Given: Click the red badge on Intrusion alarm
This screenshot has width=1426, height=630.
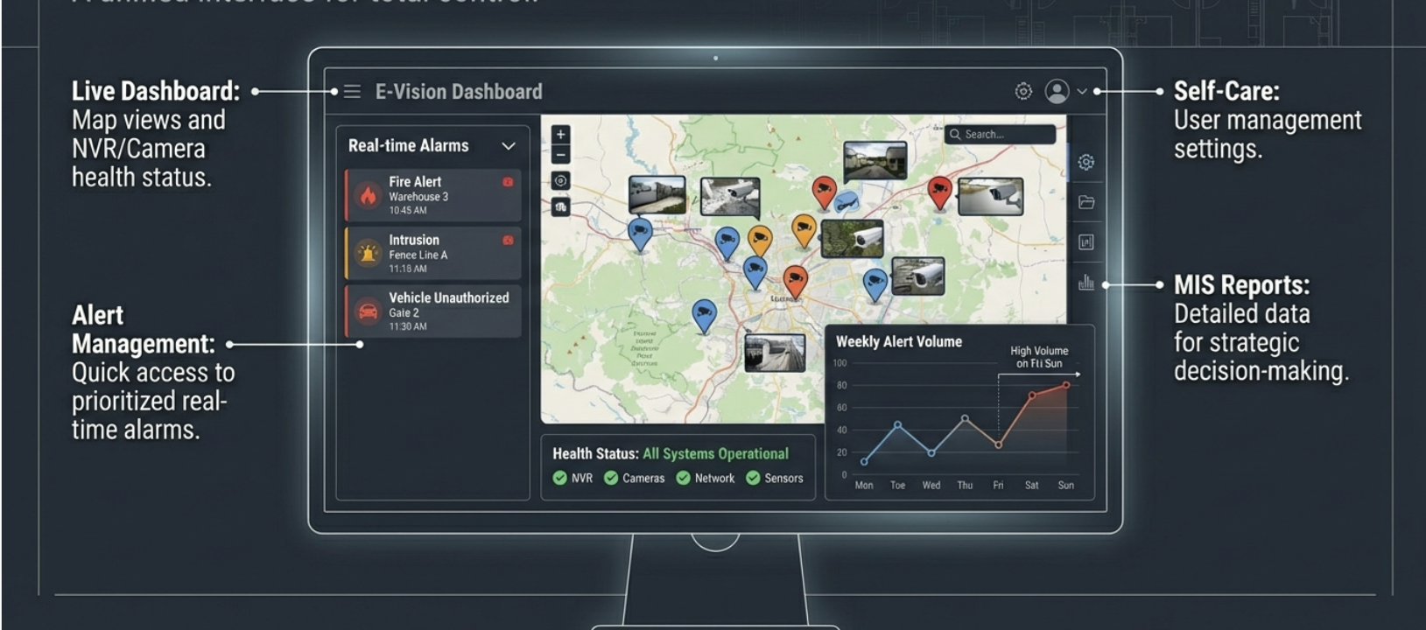Looking at the screenshot, I should pyautogui.click(x=508, y=240).
